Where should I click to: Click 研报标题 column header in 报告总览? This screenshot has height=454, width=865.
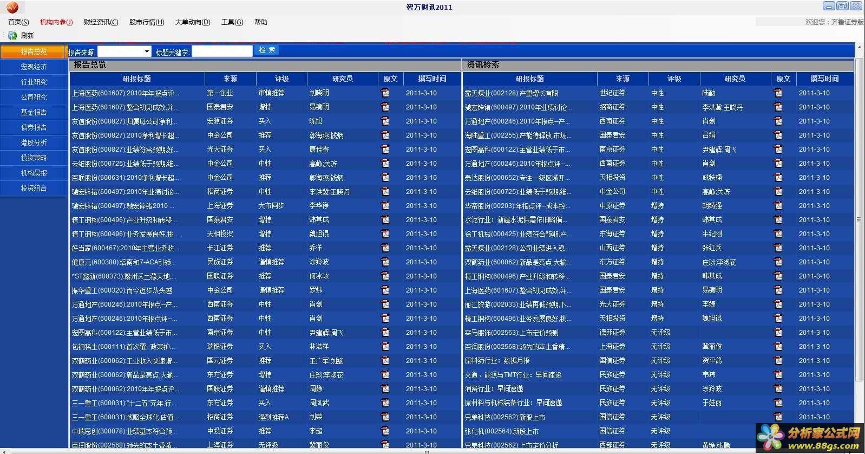pyautogui.click(x=137, y=79)
